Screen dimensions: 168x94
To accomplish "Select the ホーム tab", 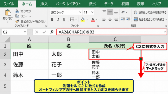I will click(27, 4).
